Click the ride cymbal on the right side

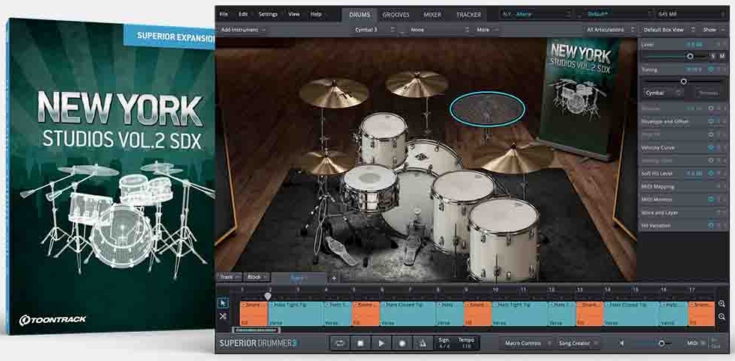click(x=514, y=158)
